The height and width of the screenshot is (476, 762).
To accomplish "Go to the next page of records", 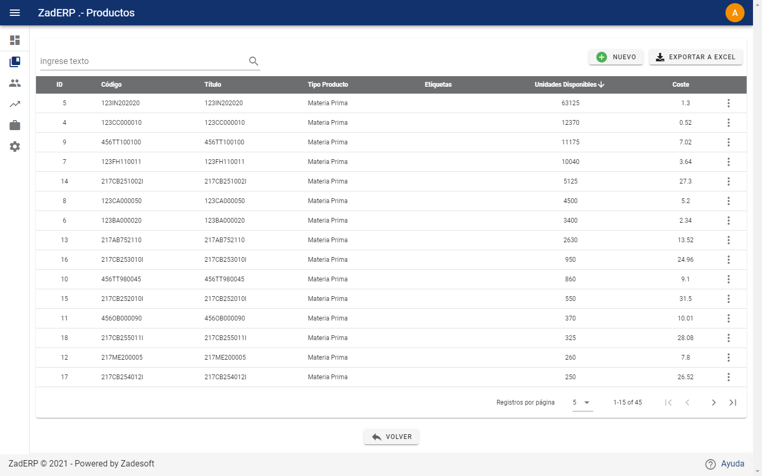I will pos(714,402).
